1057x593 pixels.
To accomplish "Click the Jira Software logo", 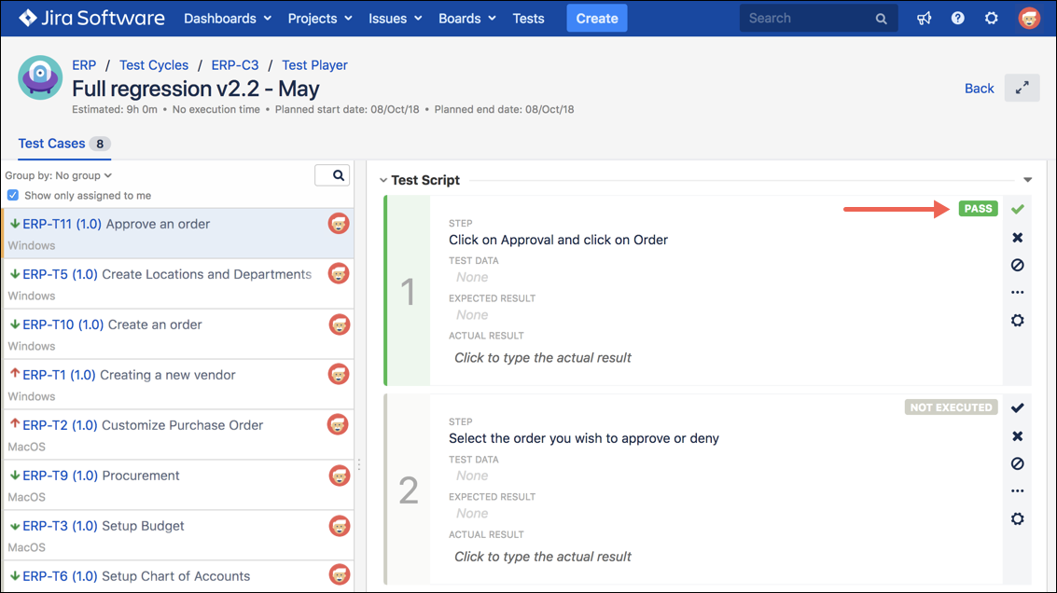I will (91, 19).
